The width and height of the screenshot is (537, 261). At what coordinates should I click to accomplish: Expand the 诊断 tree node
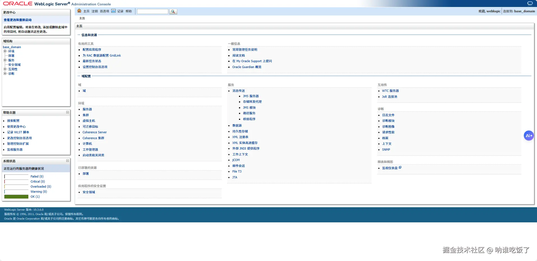[5, 74]
